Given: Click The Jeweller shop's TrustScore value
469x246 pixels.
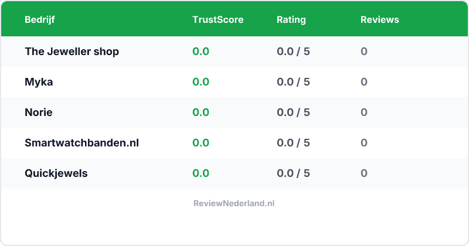Looking at the screenshot, I should 200,52.
